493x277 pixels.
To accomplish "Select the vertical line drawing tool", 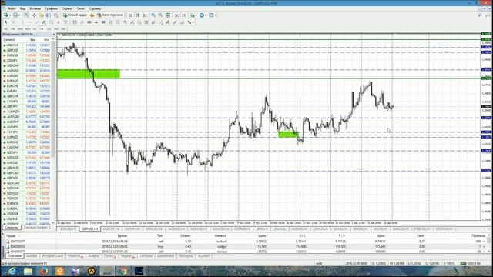I will coord(22,22).
